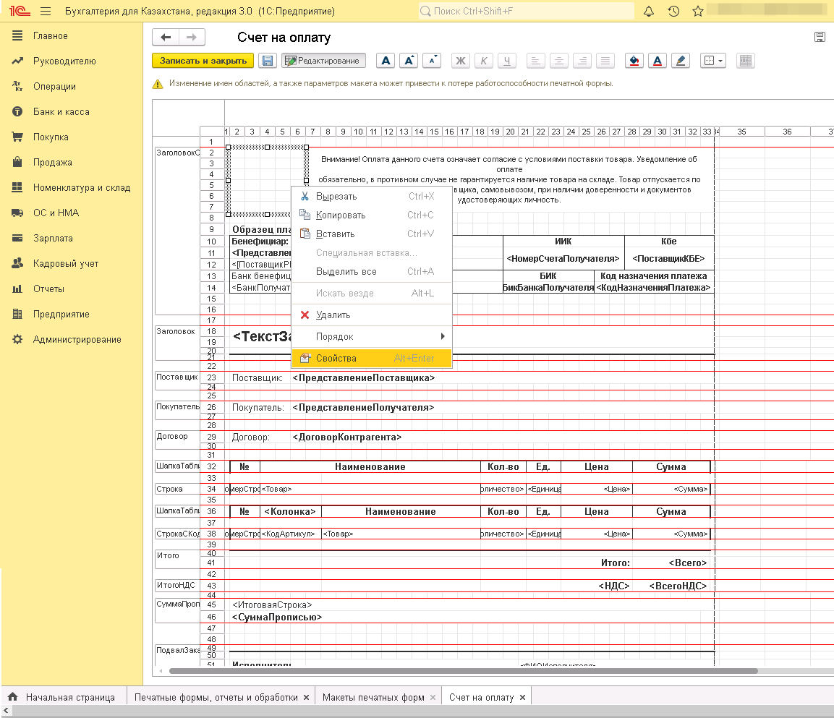Go to the home page icon

tap(13, 697)
